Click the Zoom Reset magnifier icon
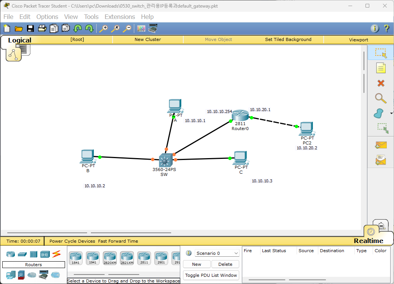Viewport: 394px width, 284px height. [115, 28]
